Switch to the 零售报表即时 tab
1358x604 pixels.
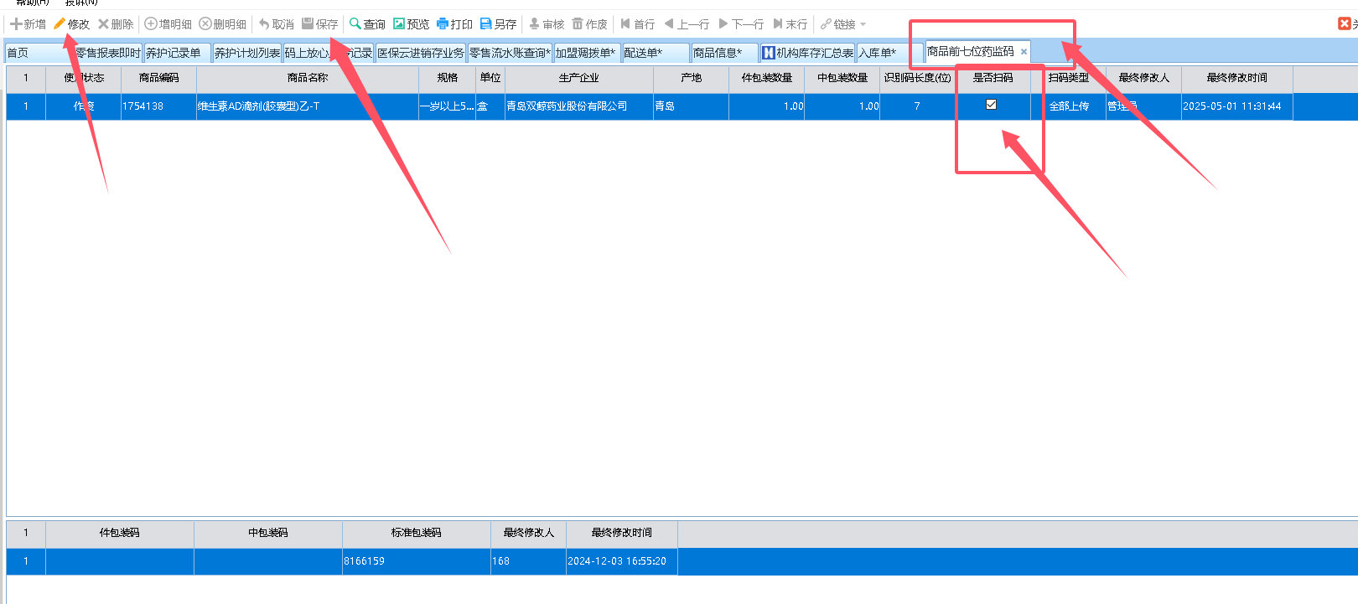pyautogui.click(x=108, y=53)
